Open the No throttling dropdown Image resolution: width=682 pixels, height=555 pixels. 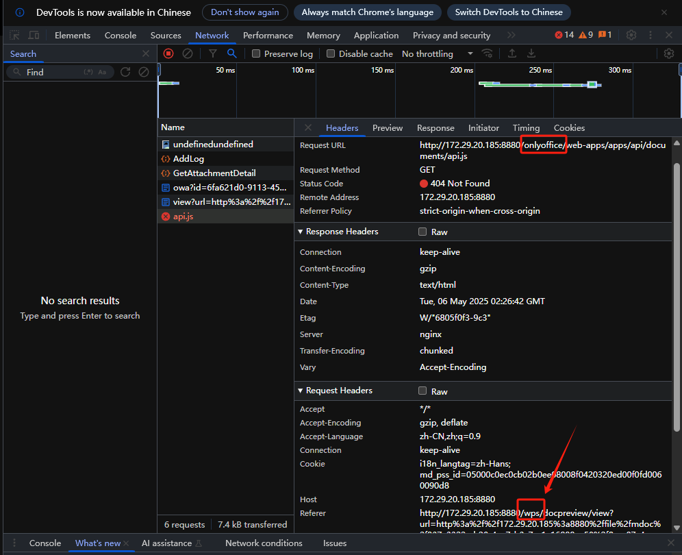click(x=438, y=53)
